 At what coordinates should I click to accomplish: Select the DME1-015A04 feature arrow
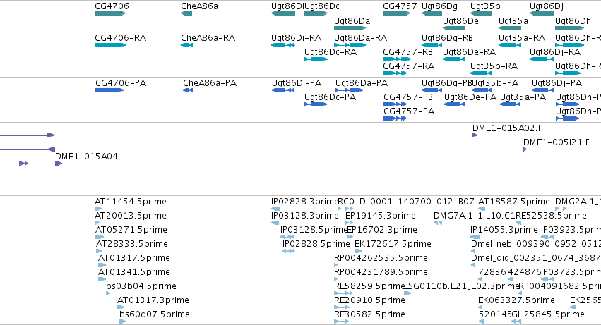point(59,164)
